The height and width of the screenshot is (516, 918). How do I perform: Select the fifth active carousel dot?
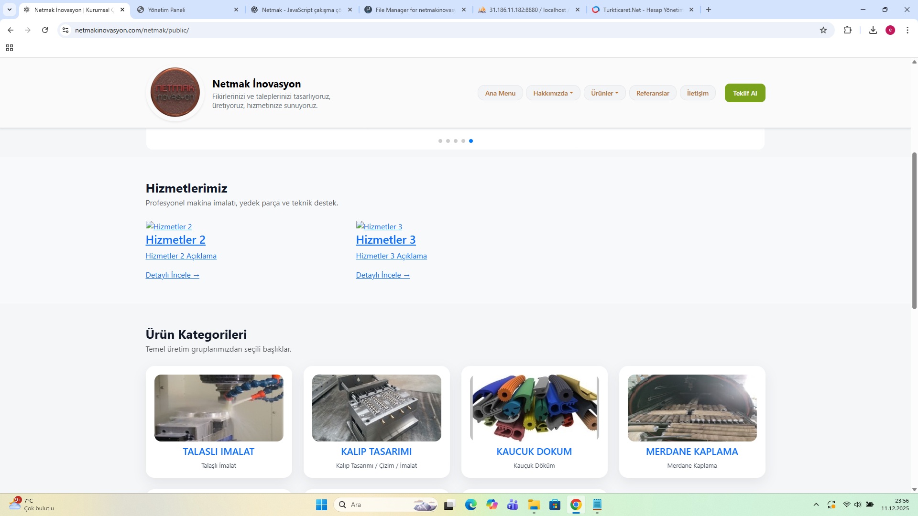click(x=471, y=141)
